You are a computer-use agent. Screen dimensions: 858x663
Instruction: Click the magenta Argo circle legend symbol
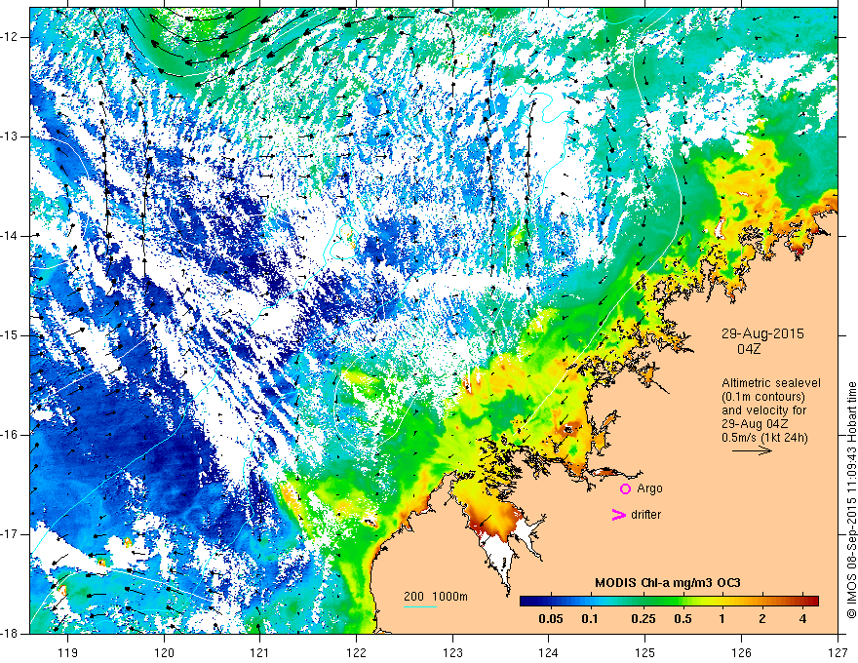[625, 488]
